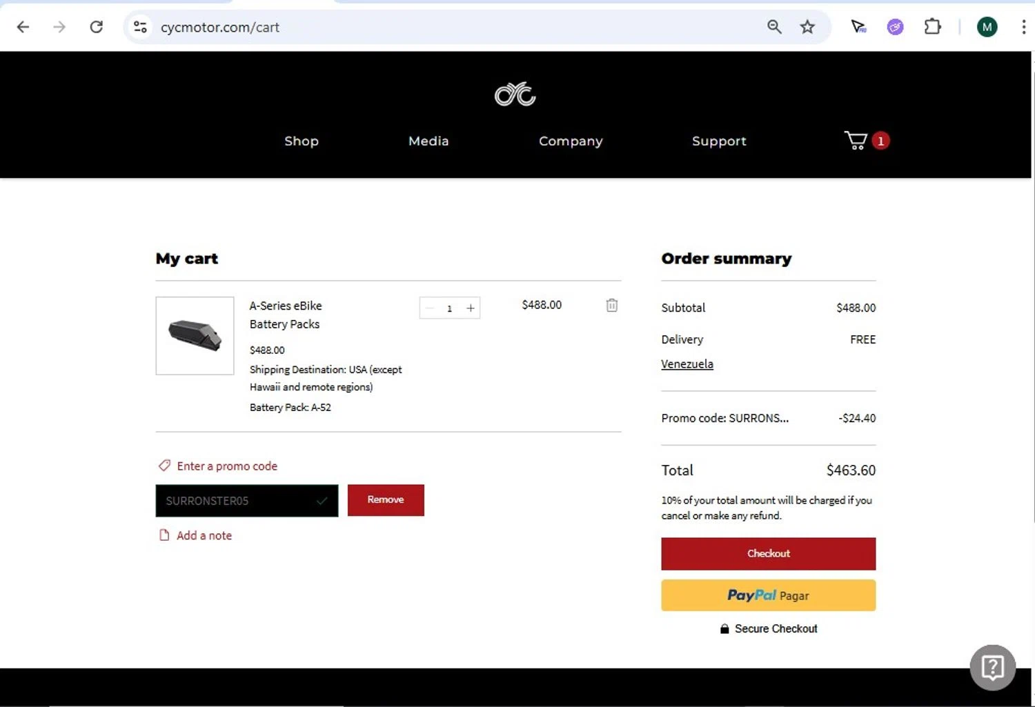1035x707 pixels.
Task: Click the -$24.40 discount value
Action: [x=857, y=418]
